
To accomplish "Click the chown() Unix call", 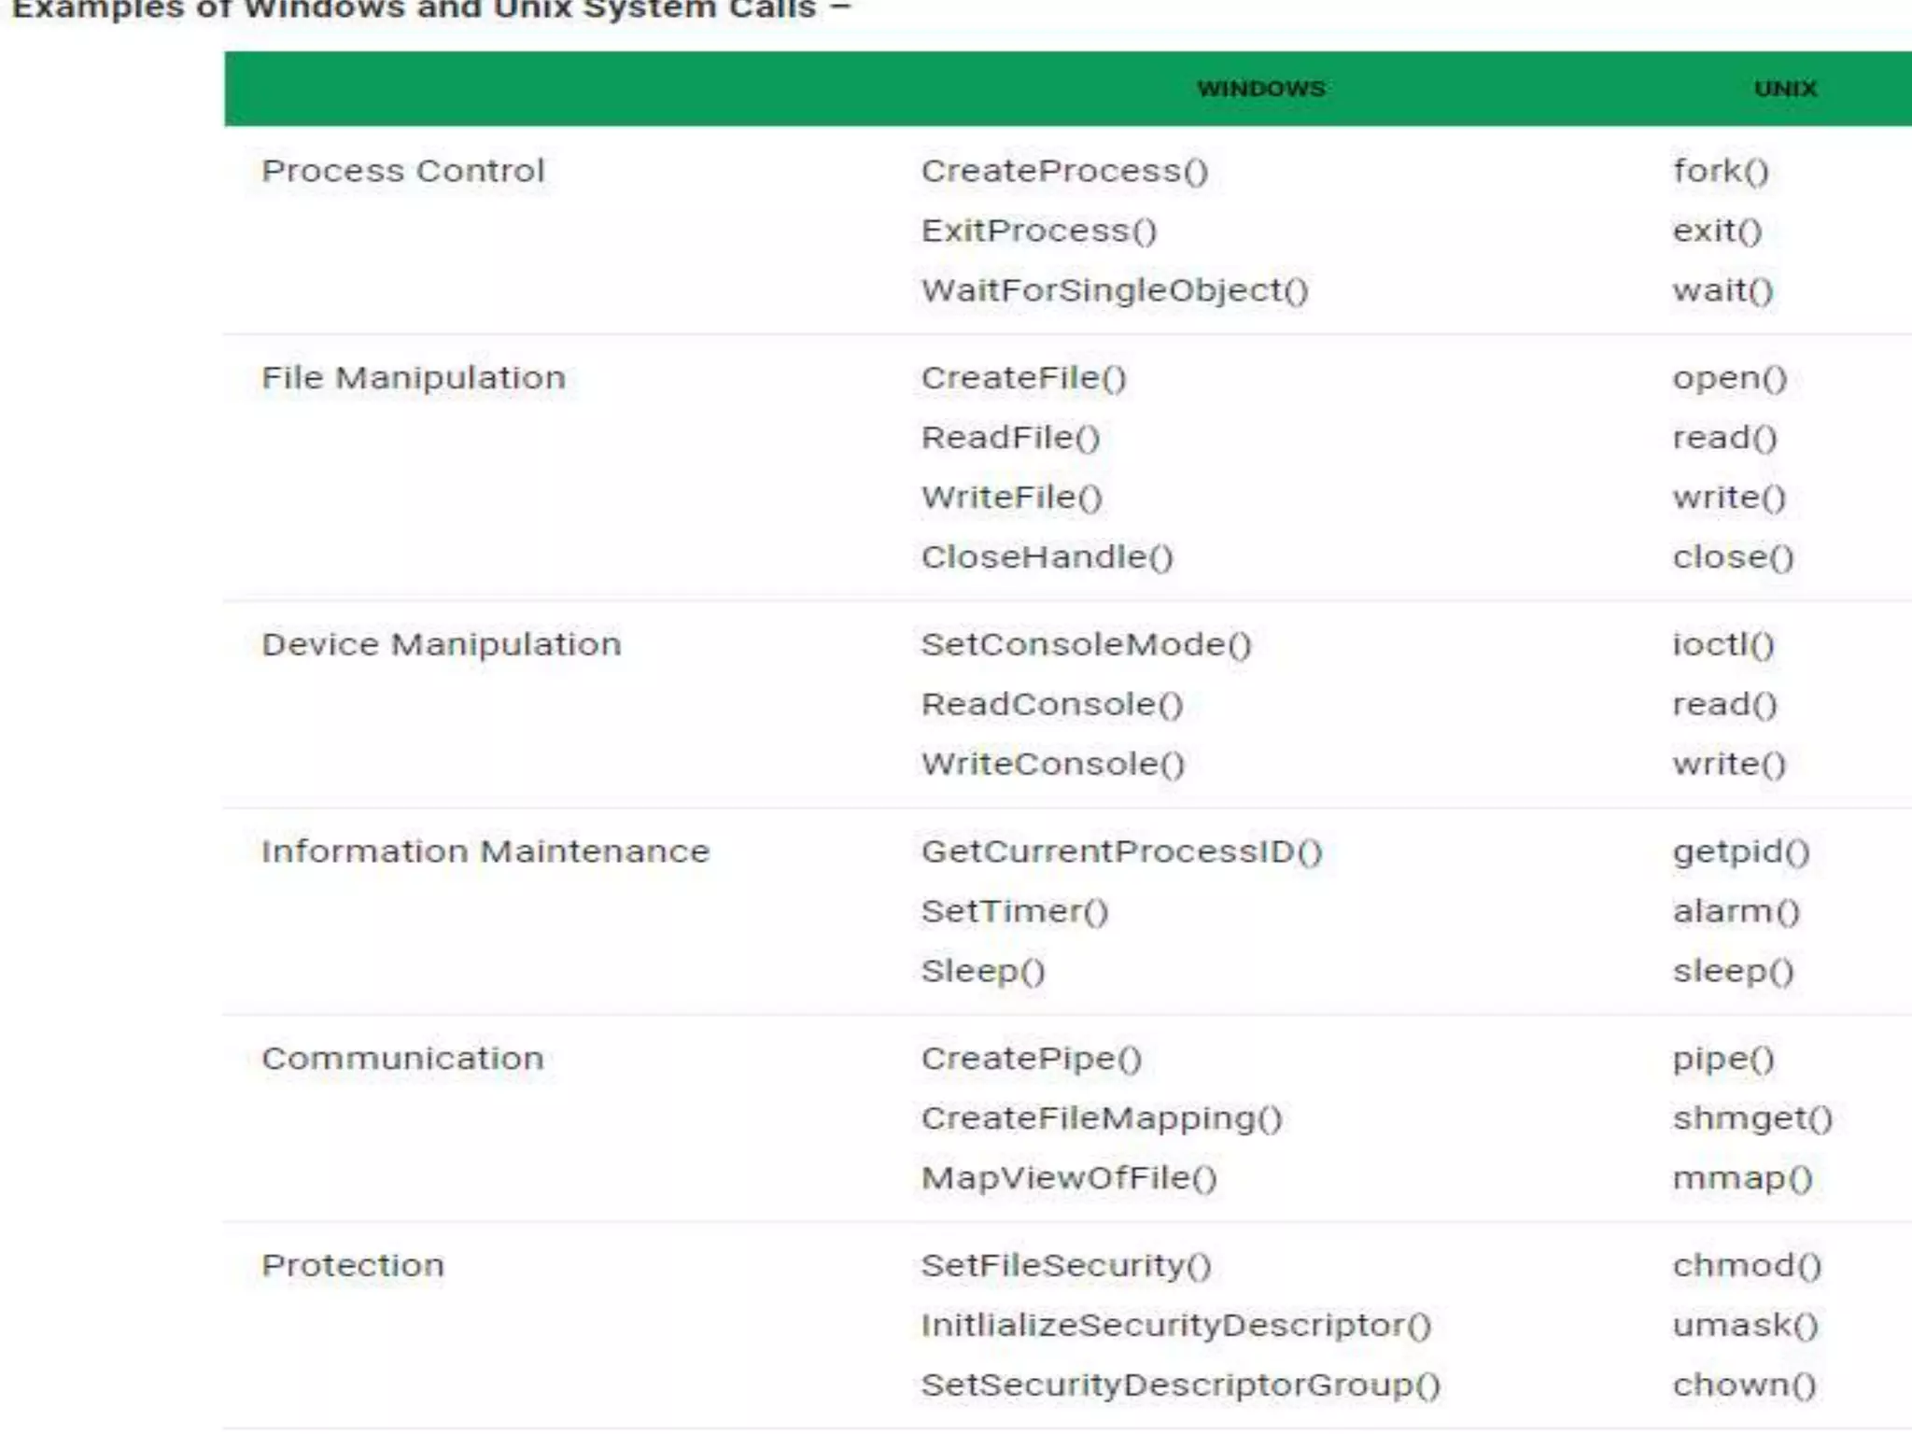I will [1744, 1385].
